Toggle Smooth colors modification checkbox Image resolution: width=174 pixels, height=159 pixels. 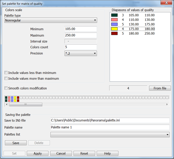[6, 88]
